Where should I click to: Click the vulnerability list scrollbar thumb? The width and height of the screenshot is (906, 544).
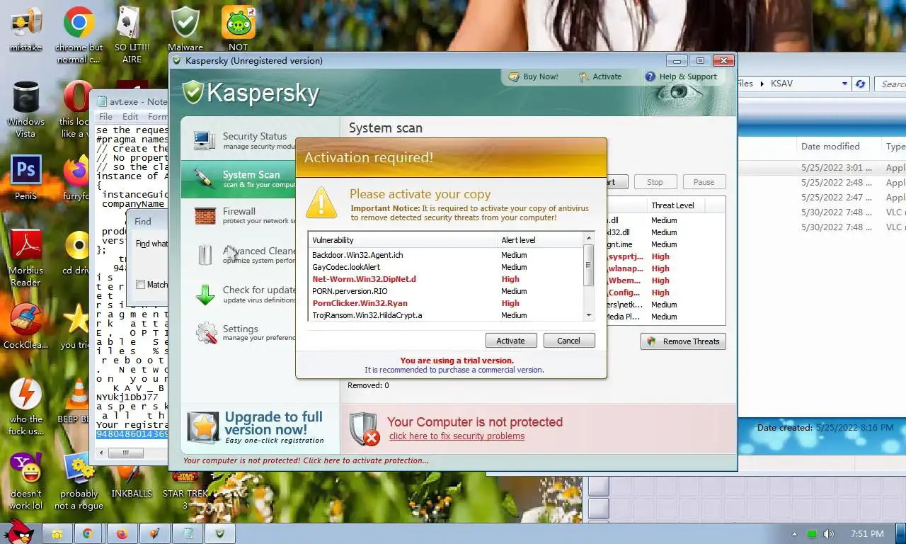click(x=589, y=265)
